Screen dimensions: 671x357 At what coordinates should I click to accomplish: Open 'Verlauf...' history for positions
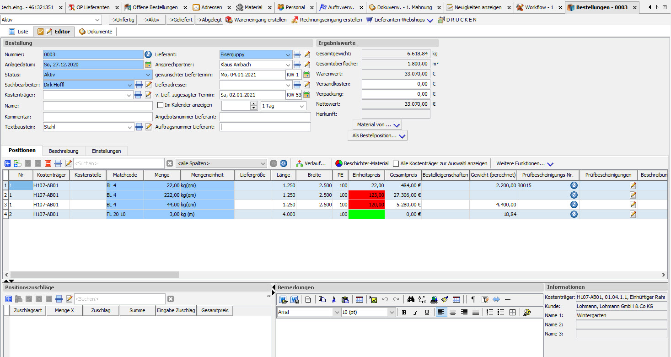pos(311,163)
